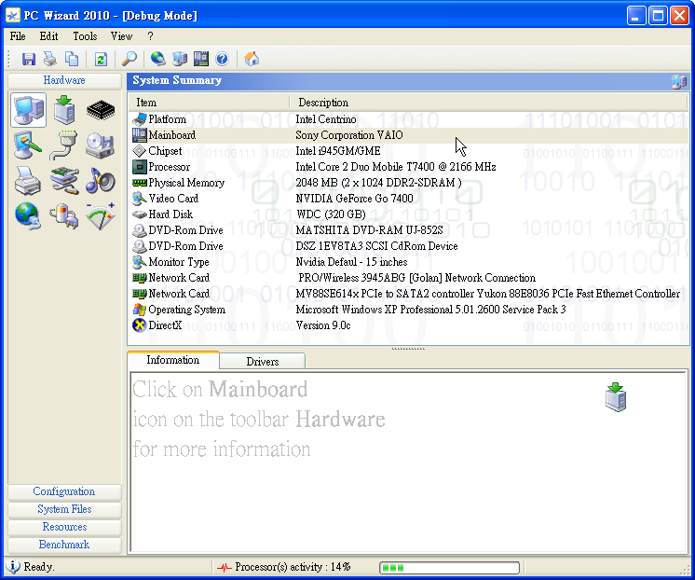Click the Mainboard icon in the Information pane
The height and width of the screenshot is (580, 695).
[x=616, y=397]
